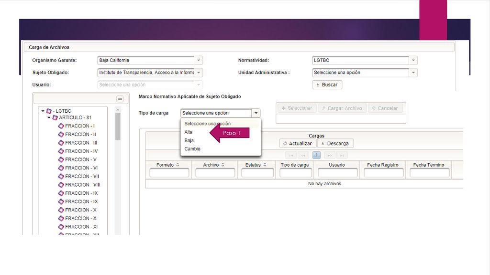Go to last page of Cargas table
490x275 pixels.
coord(342,155)
